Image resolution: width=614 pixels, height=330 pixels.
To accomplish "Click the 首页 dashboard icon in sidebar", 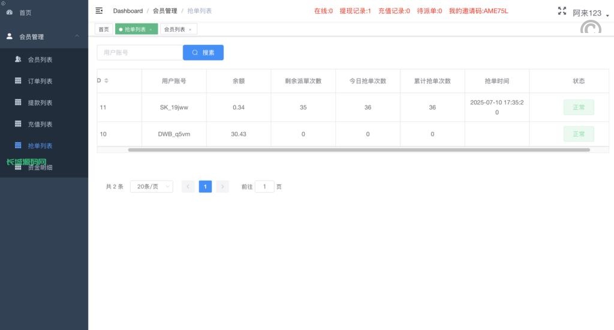I will [x=10, y=13].
